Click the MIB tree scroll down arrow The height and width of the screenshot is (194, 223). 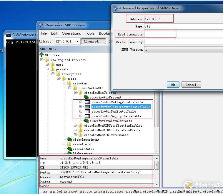point(157,151)
